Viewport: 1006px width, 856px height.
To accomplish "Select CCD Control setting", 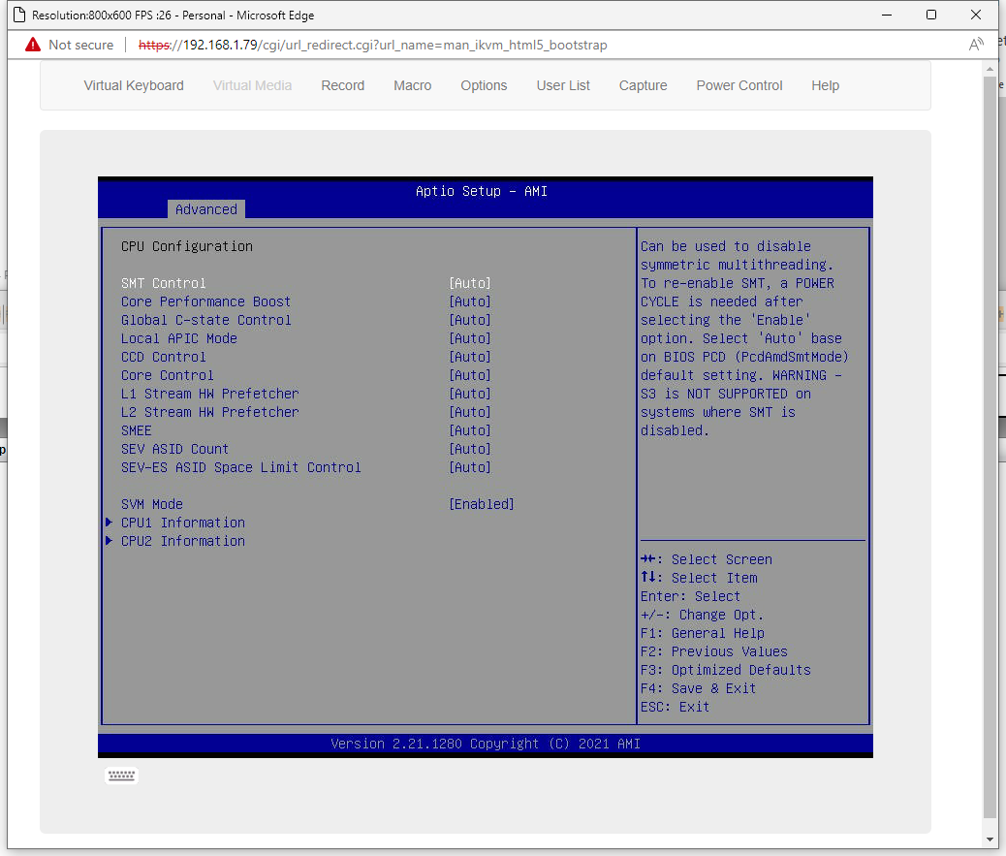I will coord(164,357).
